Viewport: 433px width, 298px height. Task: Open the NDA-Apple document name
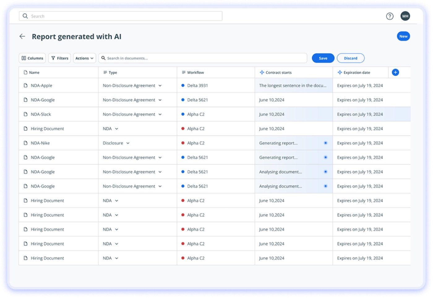click(x=41, y=85)
